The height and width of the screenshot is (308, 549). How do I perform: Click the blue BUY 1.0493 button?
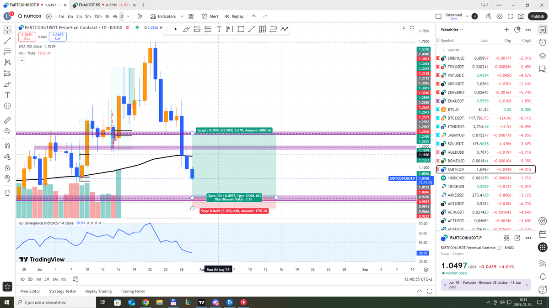coord(58,37)
